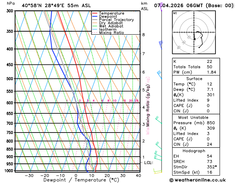Click the blue Dewpoint legend line

(x=95, y=17)
